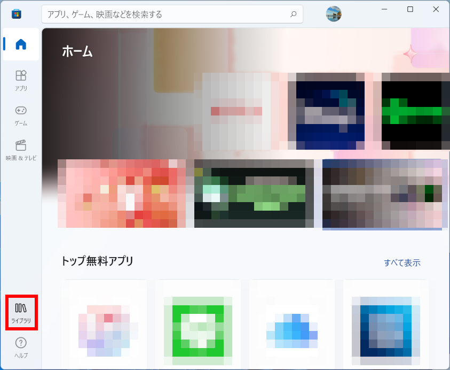Viewport: 450px width, 370px height.
Task: Click the すべて表示 link
Action: coord(402,263)
